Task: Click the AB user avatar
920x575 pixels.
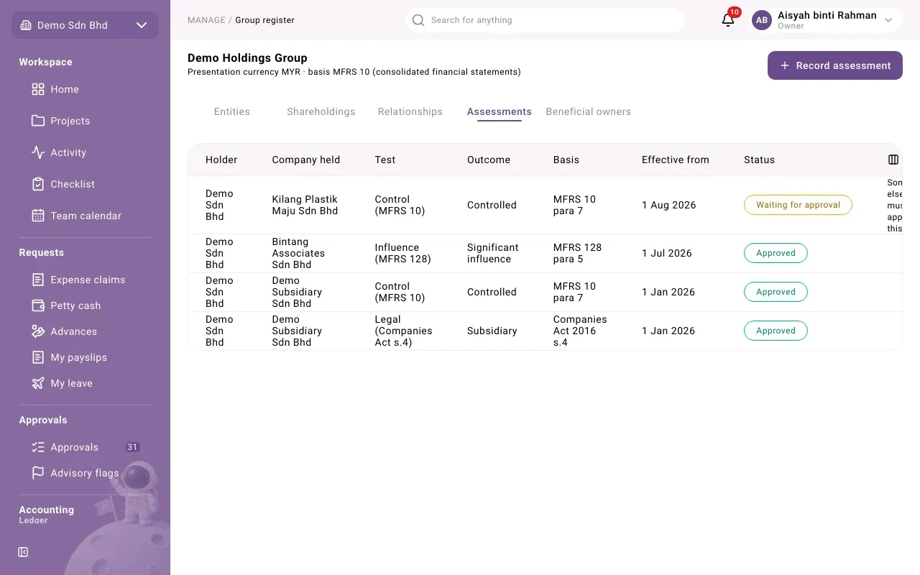Action: pyautogui.click(x=762, y=20)
